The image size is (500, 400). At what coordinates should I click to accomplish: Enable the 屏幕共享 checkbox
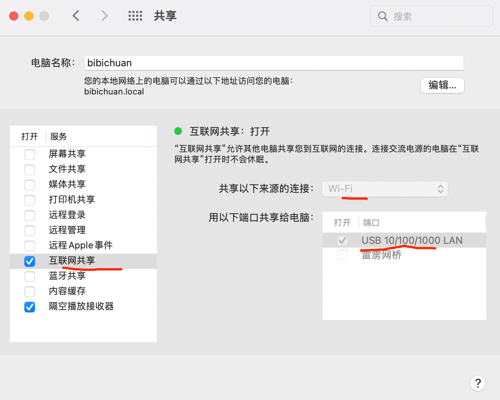[30, 154]
